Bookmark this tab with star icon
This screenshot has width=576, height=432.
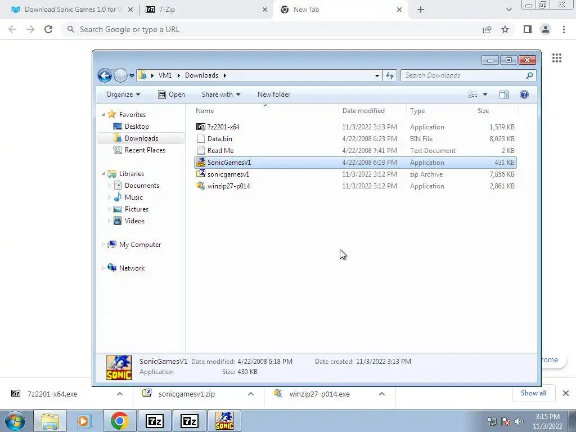(505, 29)
